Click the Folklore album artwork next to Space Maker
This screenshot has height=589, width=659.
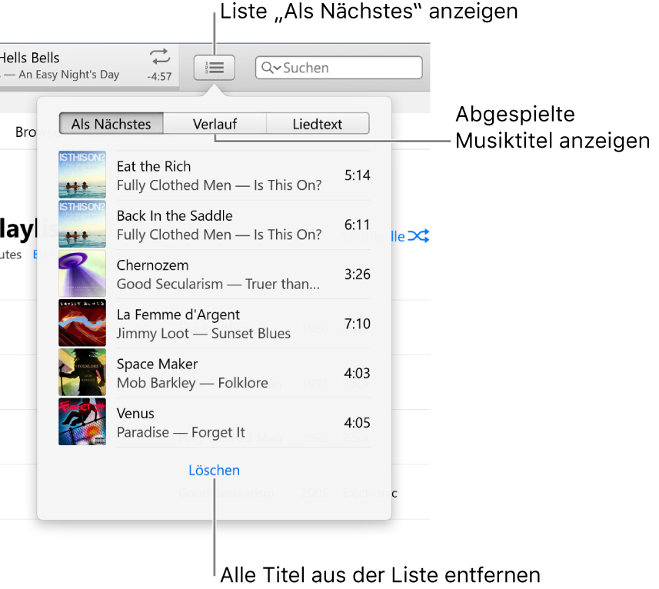click(82, 372)
